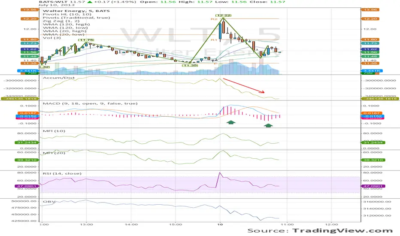Click the -0.0152 MACD value on right axis

click(372, 116)
